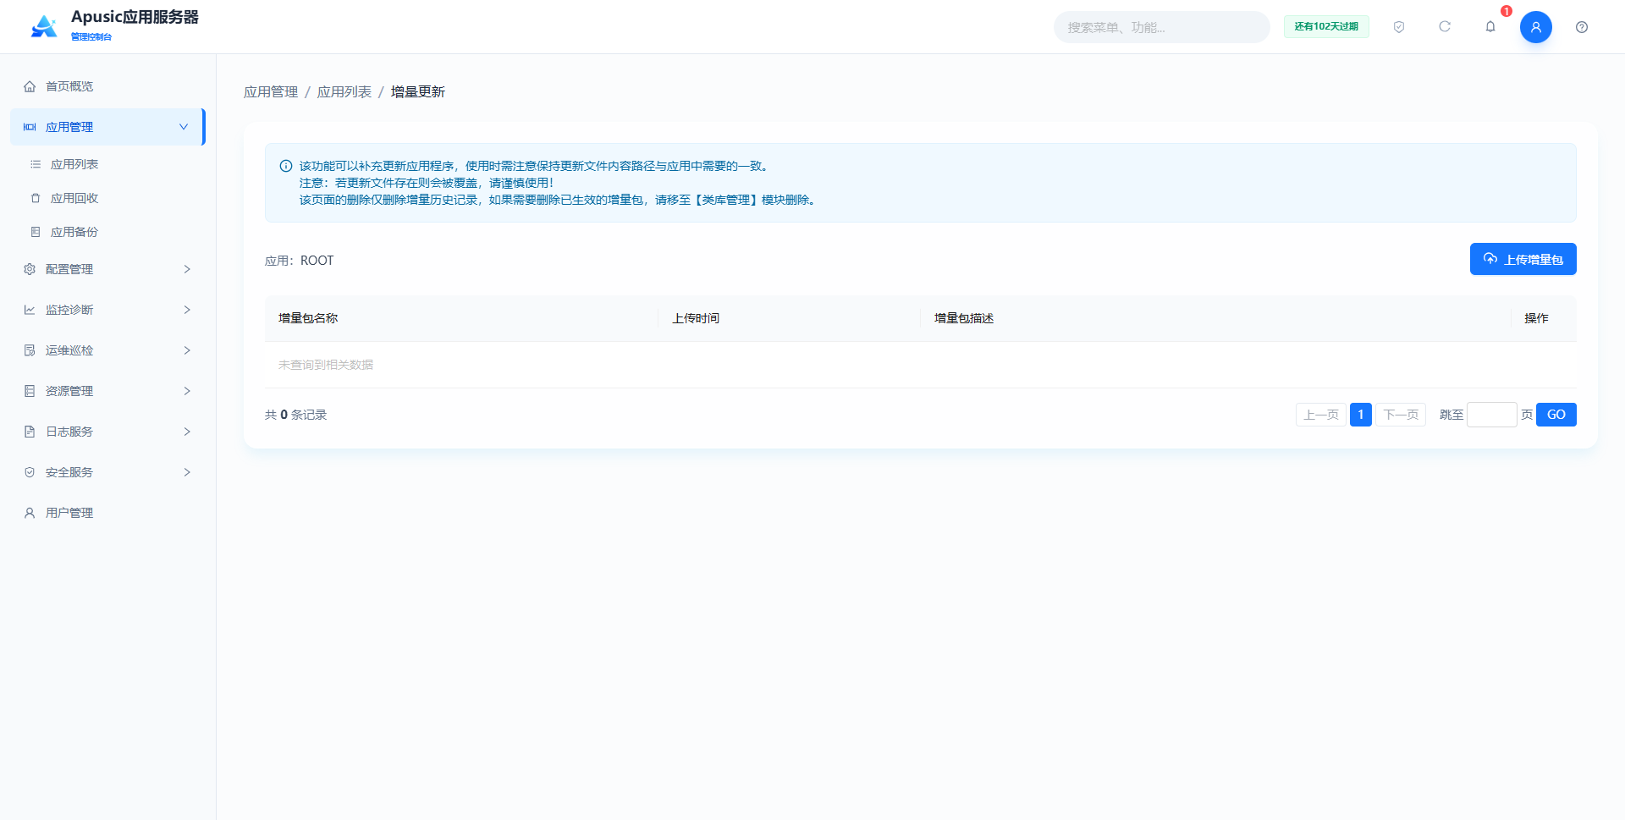Click the Apusic logo icon
This screenshot has height=820, width=1625.
coord(44,26)
